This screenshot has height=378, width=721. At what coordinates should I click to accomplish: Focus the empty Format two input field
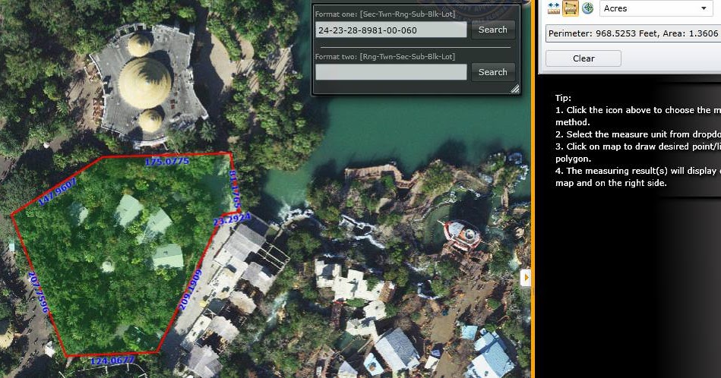[x=391, y=72]
